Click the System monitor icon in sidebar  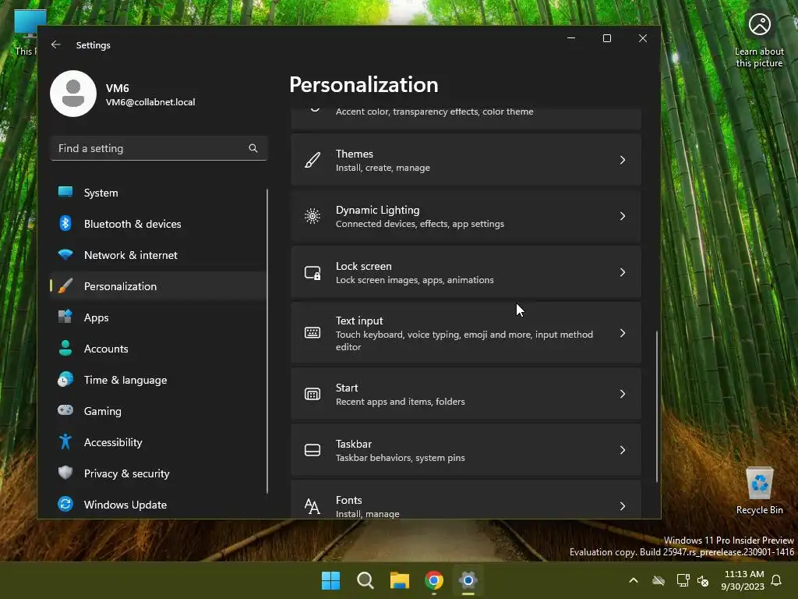[x=65, y=192]
